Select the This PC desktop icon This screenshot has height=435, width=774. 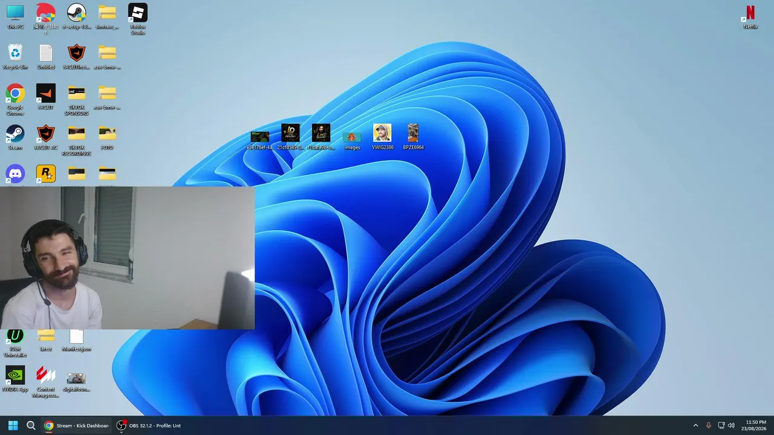point(15,16)
